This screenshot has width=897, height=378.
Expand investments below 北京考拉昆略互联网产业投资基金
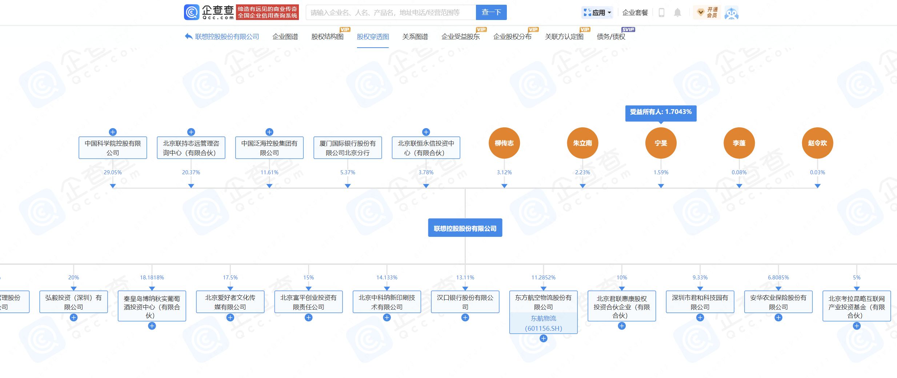coord(857,326)
